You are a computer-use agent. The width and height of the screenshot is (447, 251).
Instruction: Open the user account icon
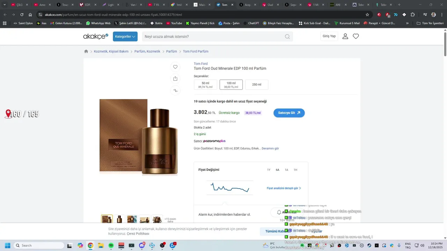345,36
